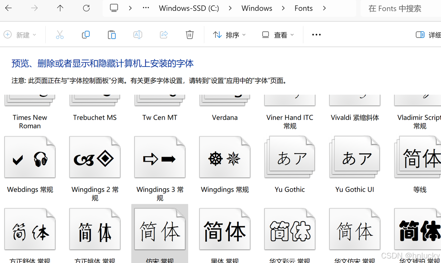Go up one folder level
The width and height of the screenshot is (441, 263).
[60, 8]
